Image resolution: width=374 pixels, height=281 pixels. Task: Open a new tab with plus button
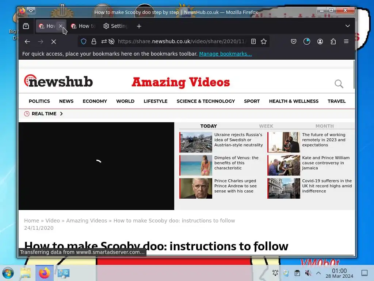[x=139, y=26]
